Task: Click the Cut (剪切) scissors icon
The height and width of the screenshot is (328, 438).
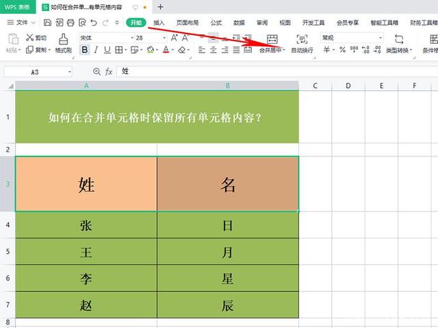Action: click(x=30, y=38)
